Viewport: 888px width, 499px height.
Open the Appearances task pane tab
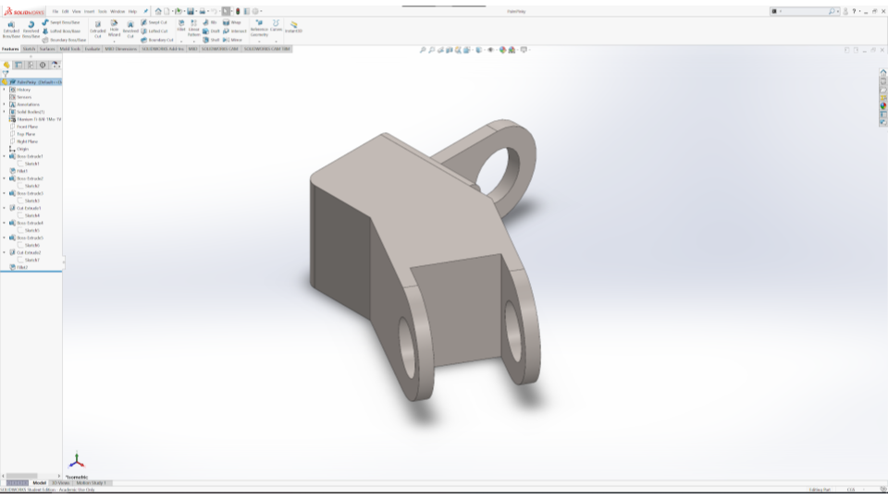882,105
